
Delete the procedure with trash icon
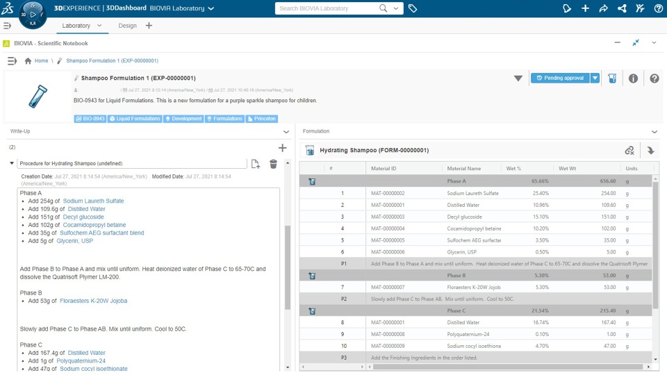(x=274, y=164)
